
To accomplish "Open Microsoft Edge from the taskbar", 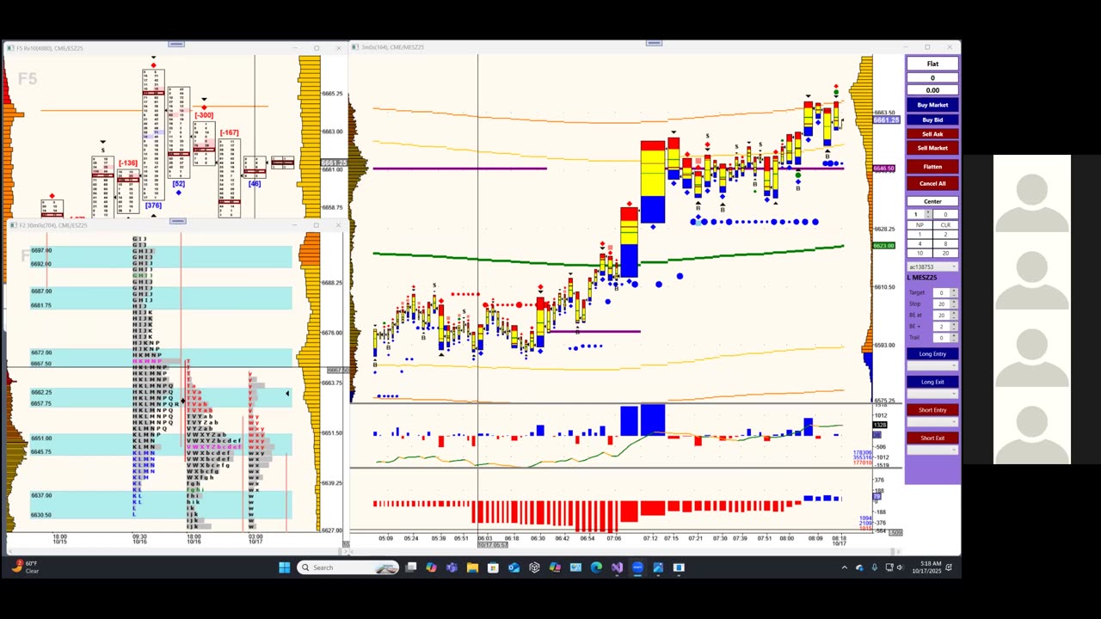I will click(x=596, y=567).
